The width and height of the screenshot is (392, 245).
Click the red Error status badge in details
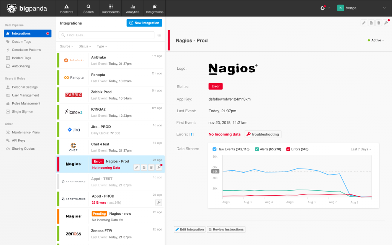[x=216, y=86]
